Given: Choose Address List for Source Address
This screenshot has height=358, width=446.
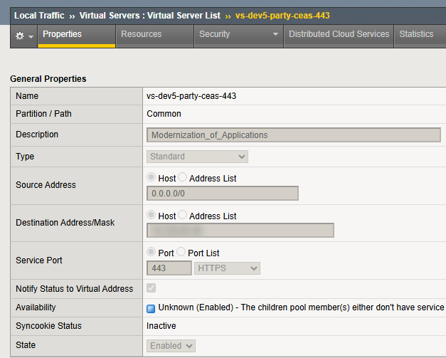Looking at the screenshot, I should [182, 178].
